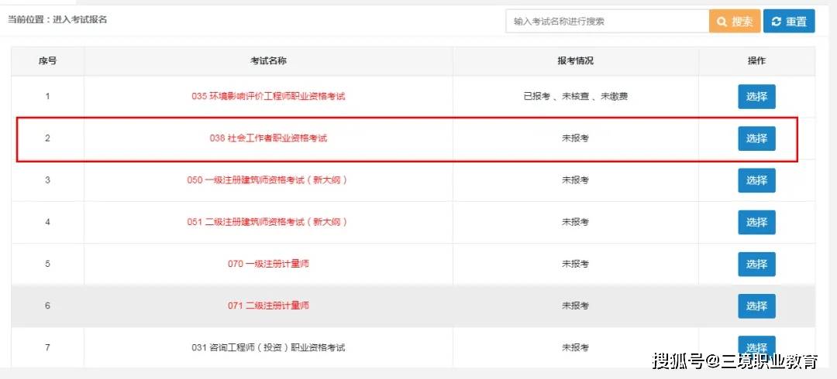Click 选择 for 071 二级注册计量师
Image resolution: width=837 pixels, height=379 pixels.
tap(756, 306)
